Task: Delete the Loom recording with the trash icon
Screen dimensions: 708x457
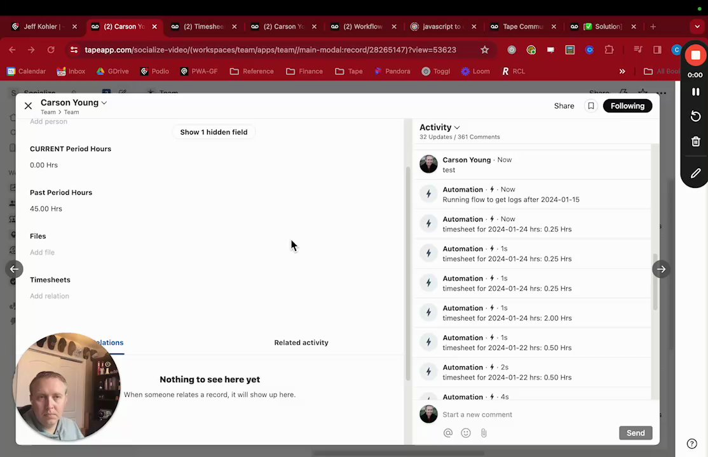Action: coord(695,142)
